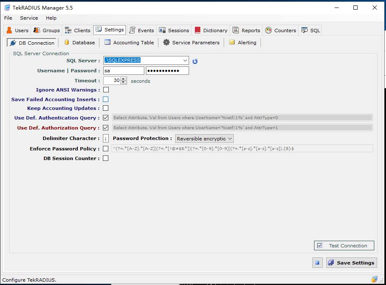The height and width of the screenshot is (285, 386).
Task: Click the authorization query text box
Action: point(243,127)
